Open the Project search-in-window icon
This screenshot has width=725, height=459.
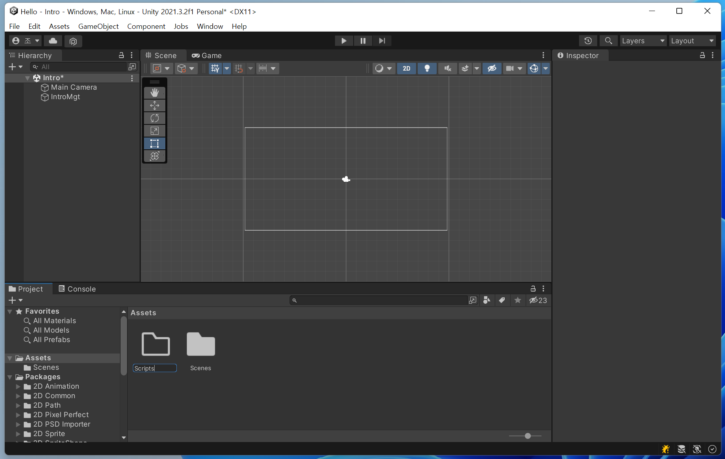(473, 300)
